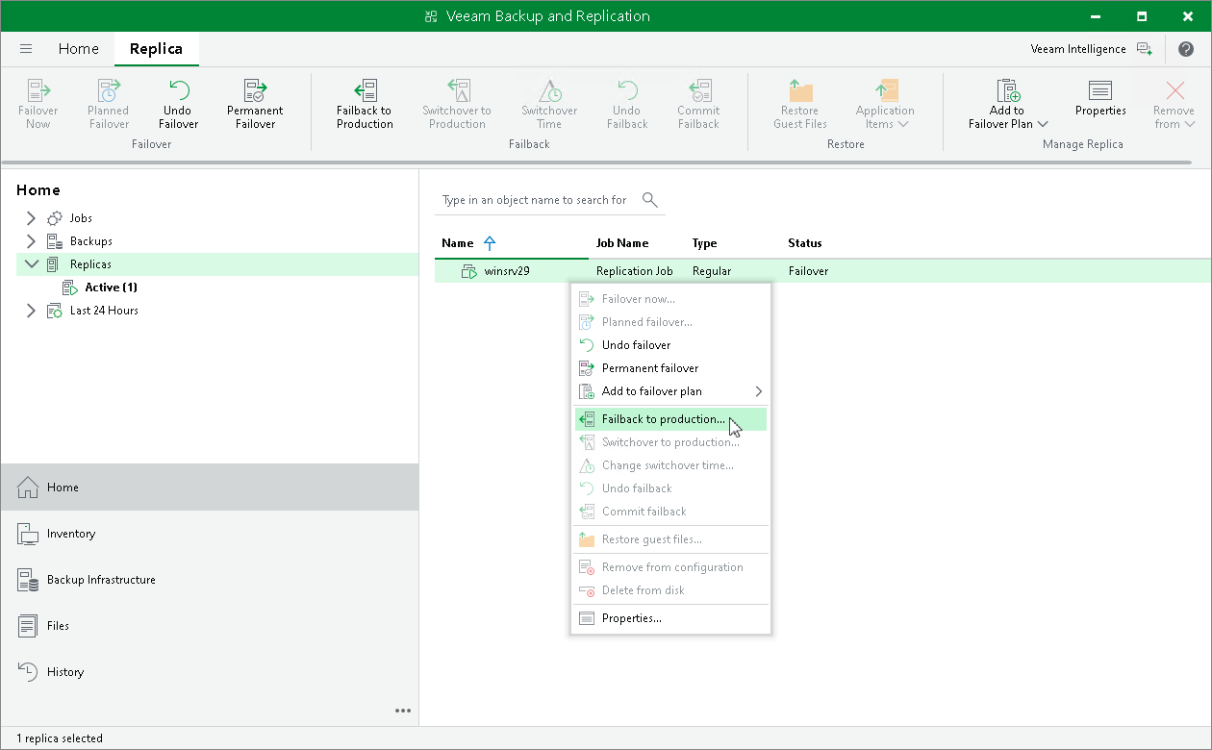The width and height of the screenshot is (1212, 750).
Task: Sort by the Status column header
Action: [x=804, y=243]
